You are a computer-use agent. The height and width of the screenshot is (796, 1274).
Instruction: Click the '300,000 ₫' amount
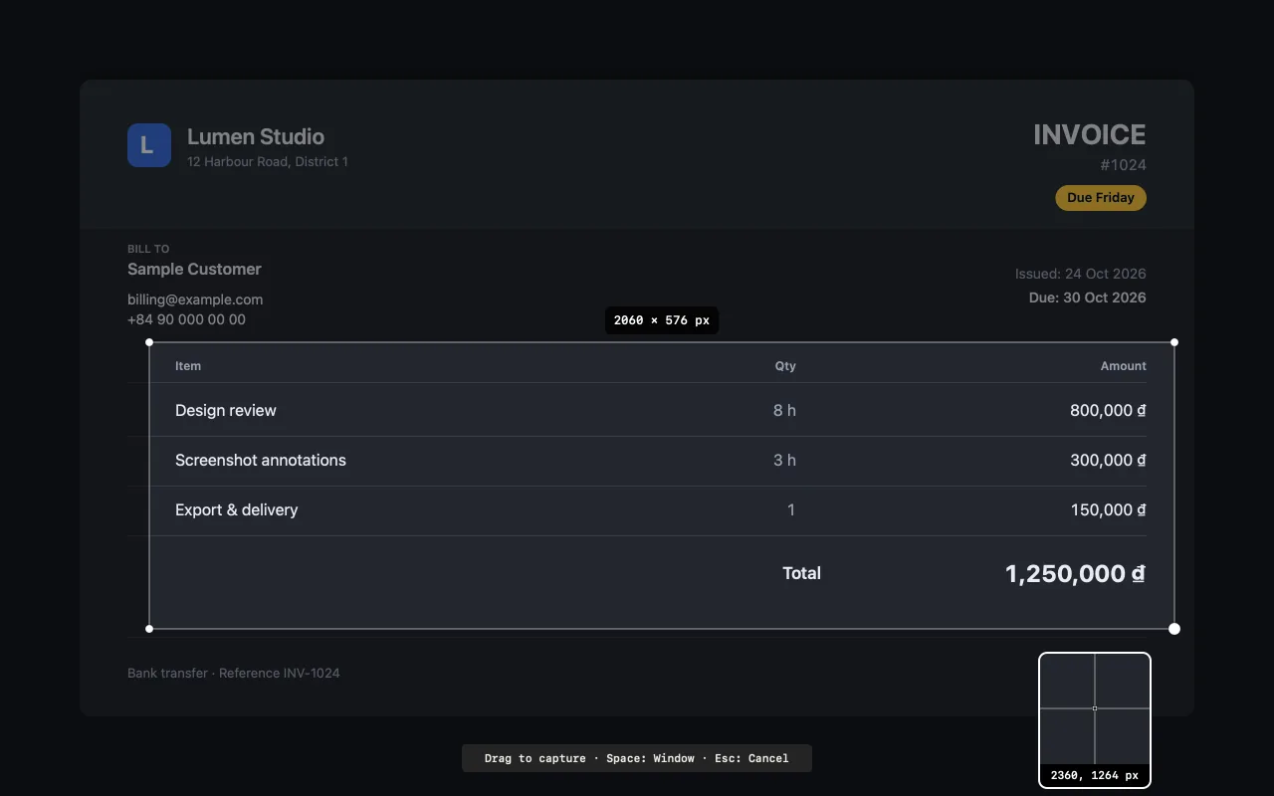tap(1108, 460)
